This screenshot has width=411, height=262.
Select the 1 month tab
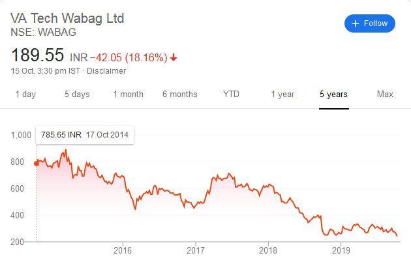tap(128, 95)
